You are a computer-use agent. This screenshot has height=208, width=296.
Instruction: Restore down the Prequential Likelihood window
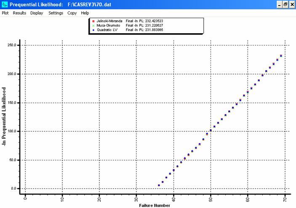point(285,4)
